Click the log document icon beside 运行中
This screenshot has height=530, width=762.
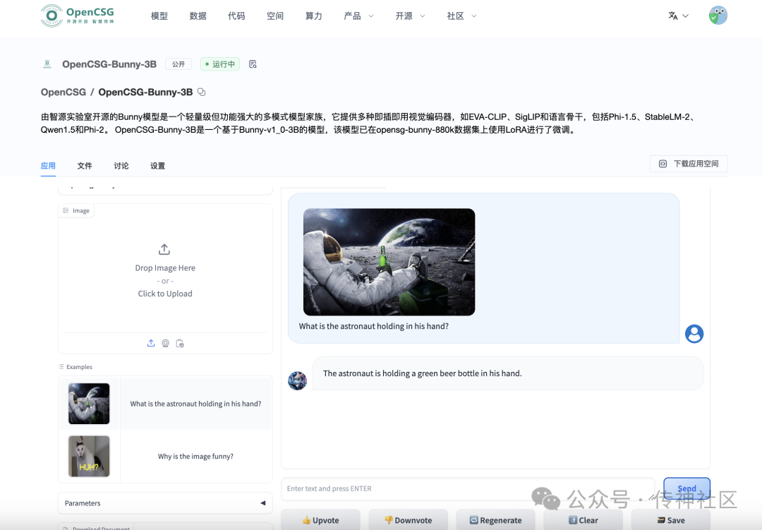coord(253,64)
